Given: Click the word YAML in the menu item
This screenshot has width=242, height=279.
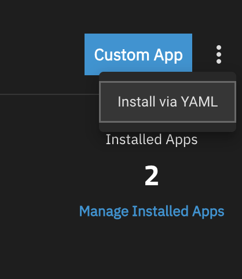Looking at the screenshot, I should click(199, 101).
